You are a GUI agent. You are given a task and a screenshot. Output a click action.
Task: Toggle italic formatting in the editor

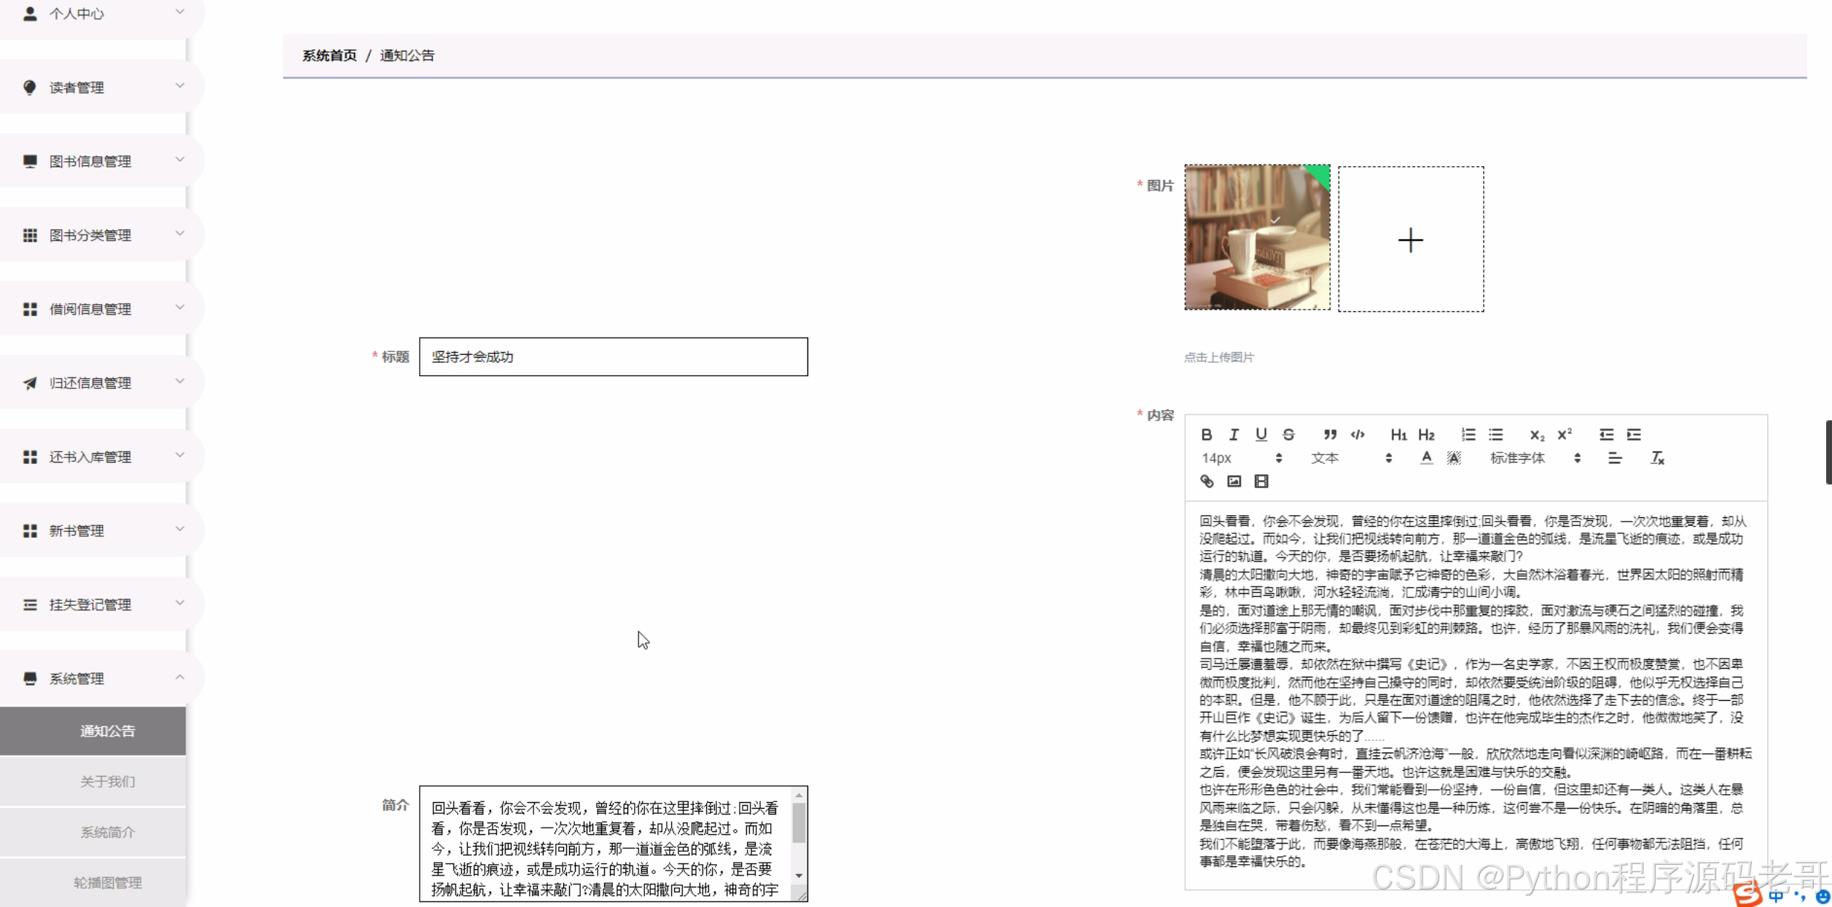click(1233, 434)
